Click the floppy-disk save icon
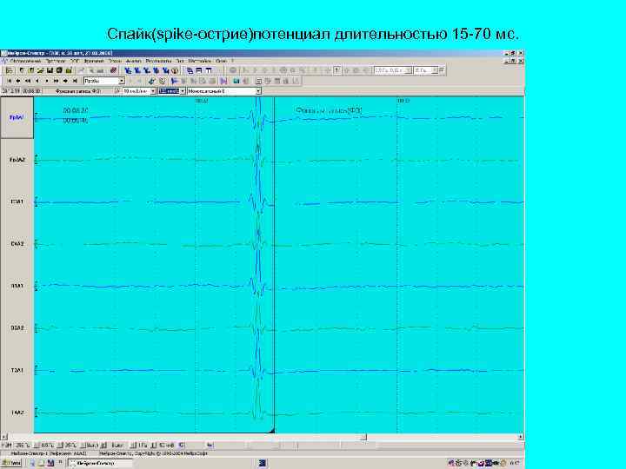 [x=50, y=70]
